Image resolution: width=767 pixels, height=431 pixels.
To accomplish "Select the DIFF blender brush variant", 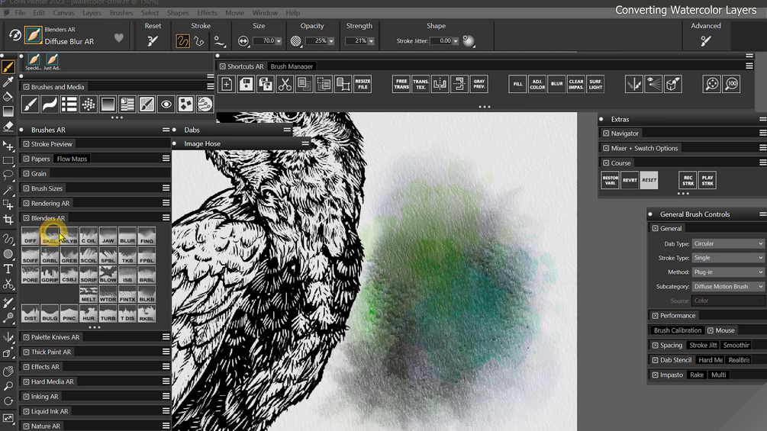I will (31, 236).
